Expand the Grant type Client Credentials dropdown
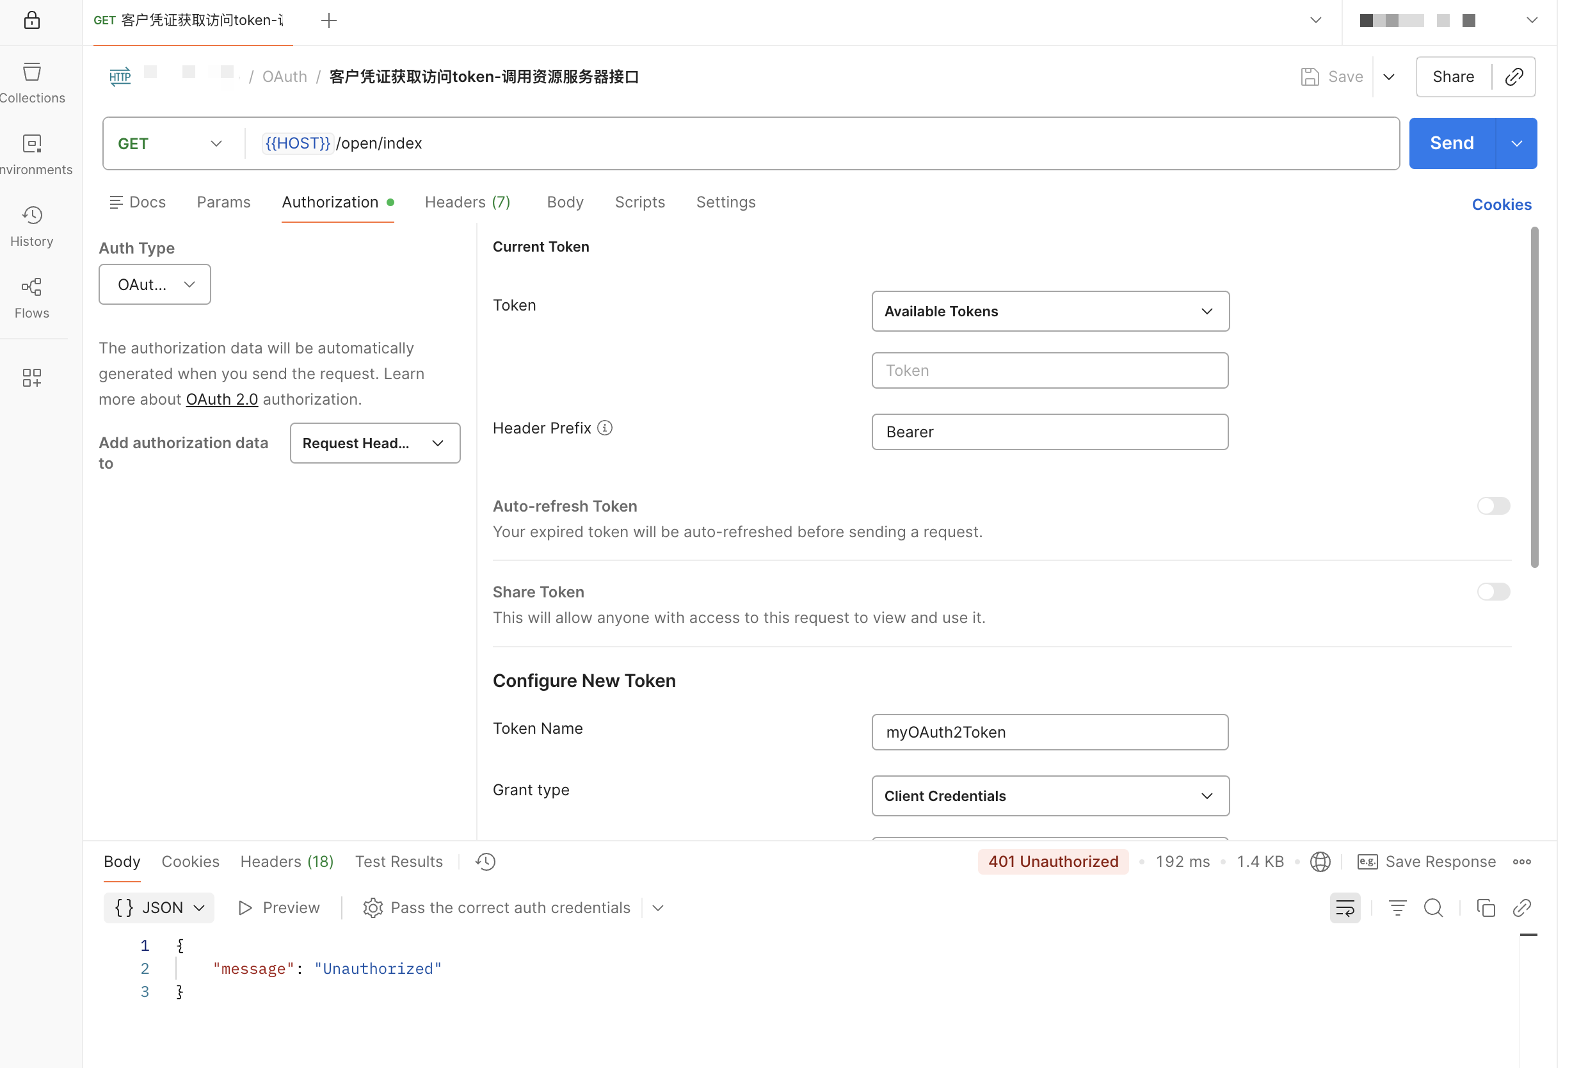 1050,796
